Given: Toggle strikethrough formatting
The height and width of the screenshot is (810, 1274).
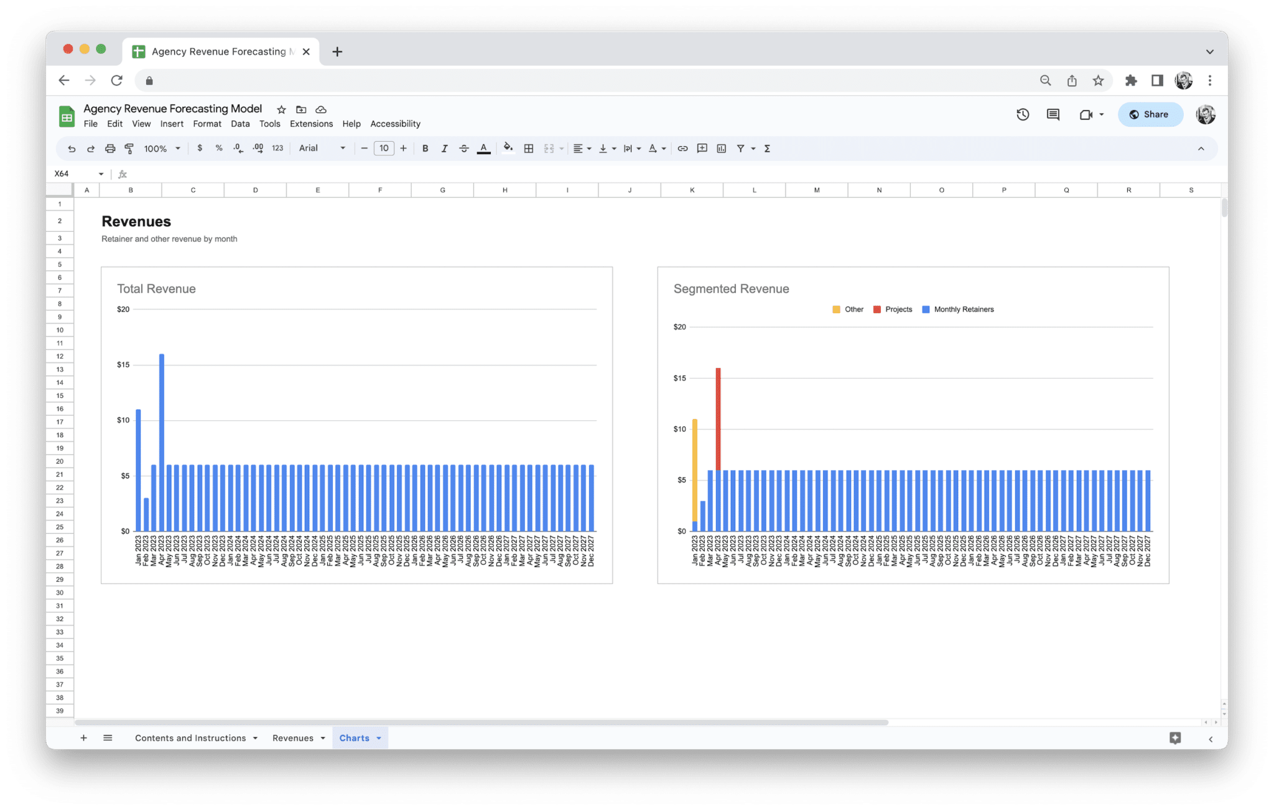Looking at the screenshot, I should [x=463, y=148].
